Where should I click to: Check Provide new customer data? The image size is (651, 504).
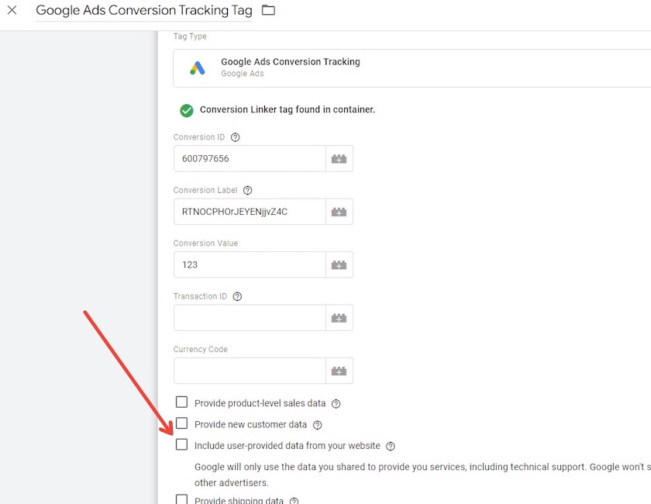pos(182,423)
